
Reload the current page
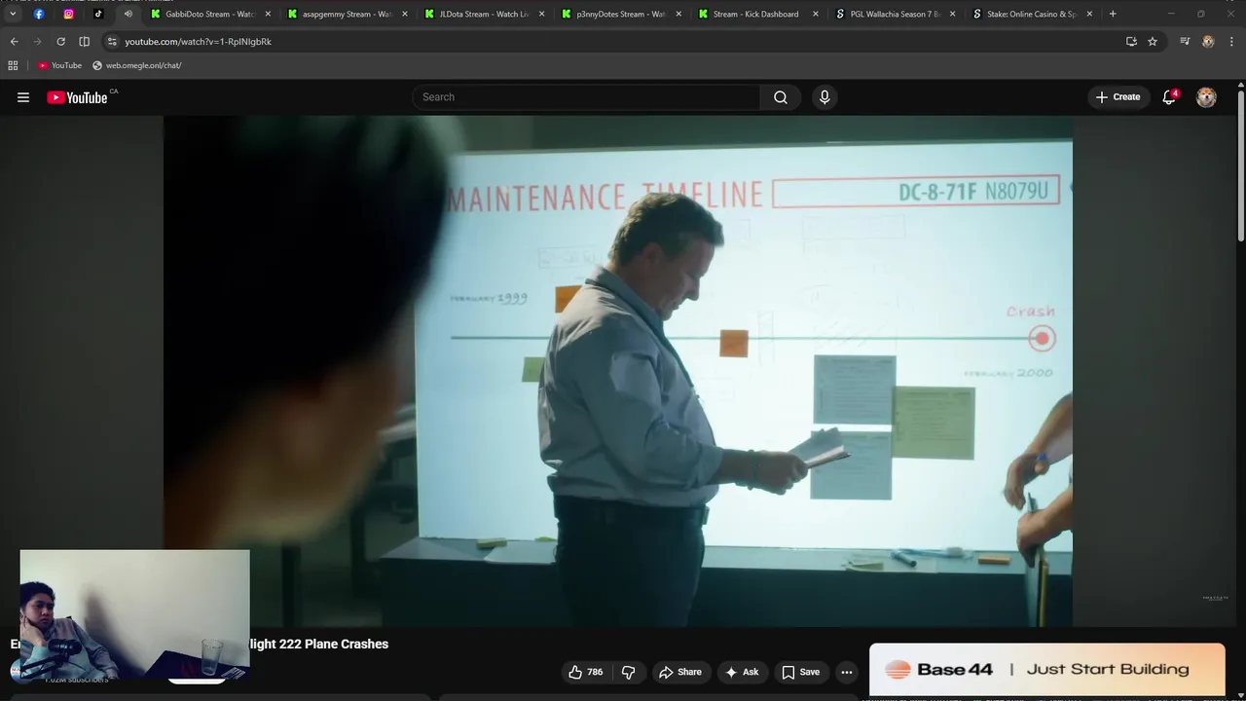(60, 42)
